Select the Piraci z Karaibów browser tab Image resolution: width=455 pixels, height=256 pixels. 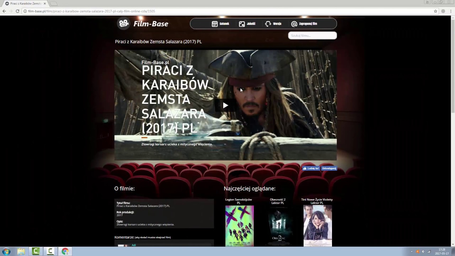point(26,4)
